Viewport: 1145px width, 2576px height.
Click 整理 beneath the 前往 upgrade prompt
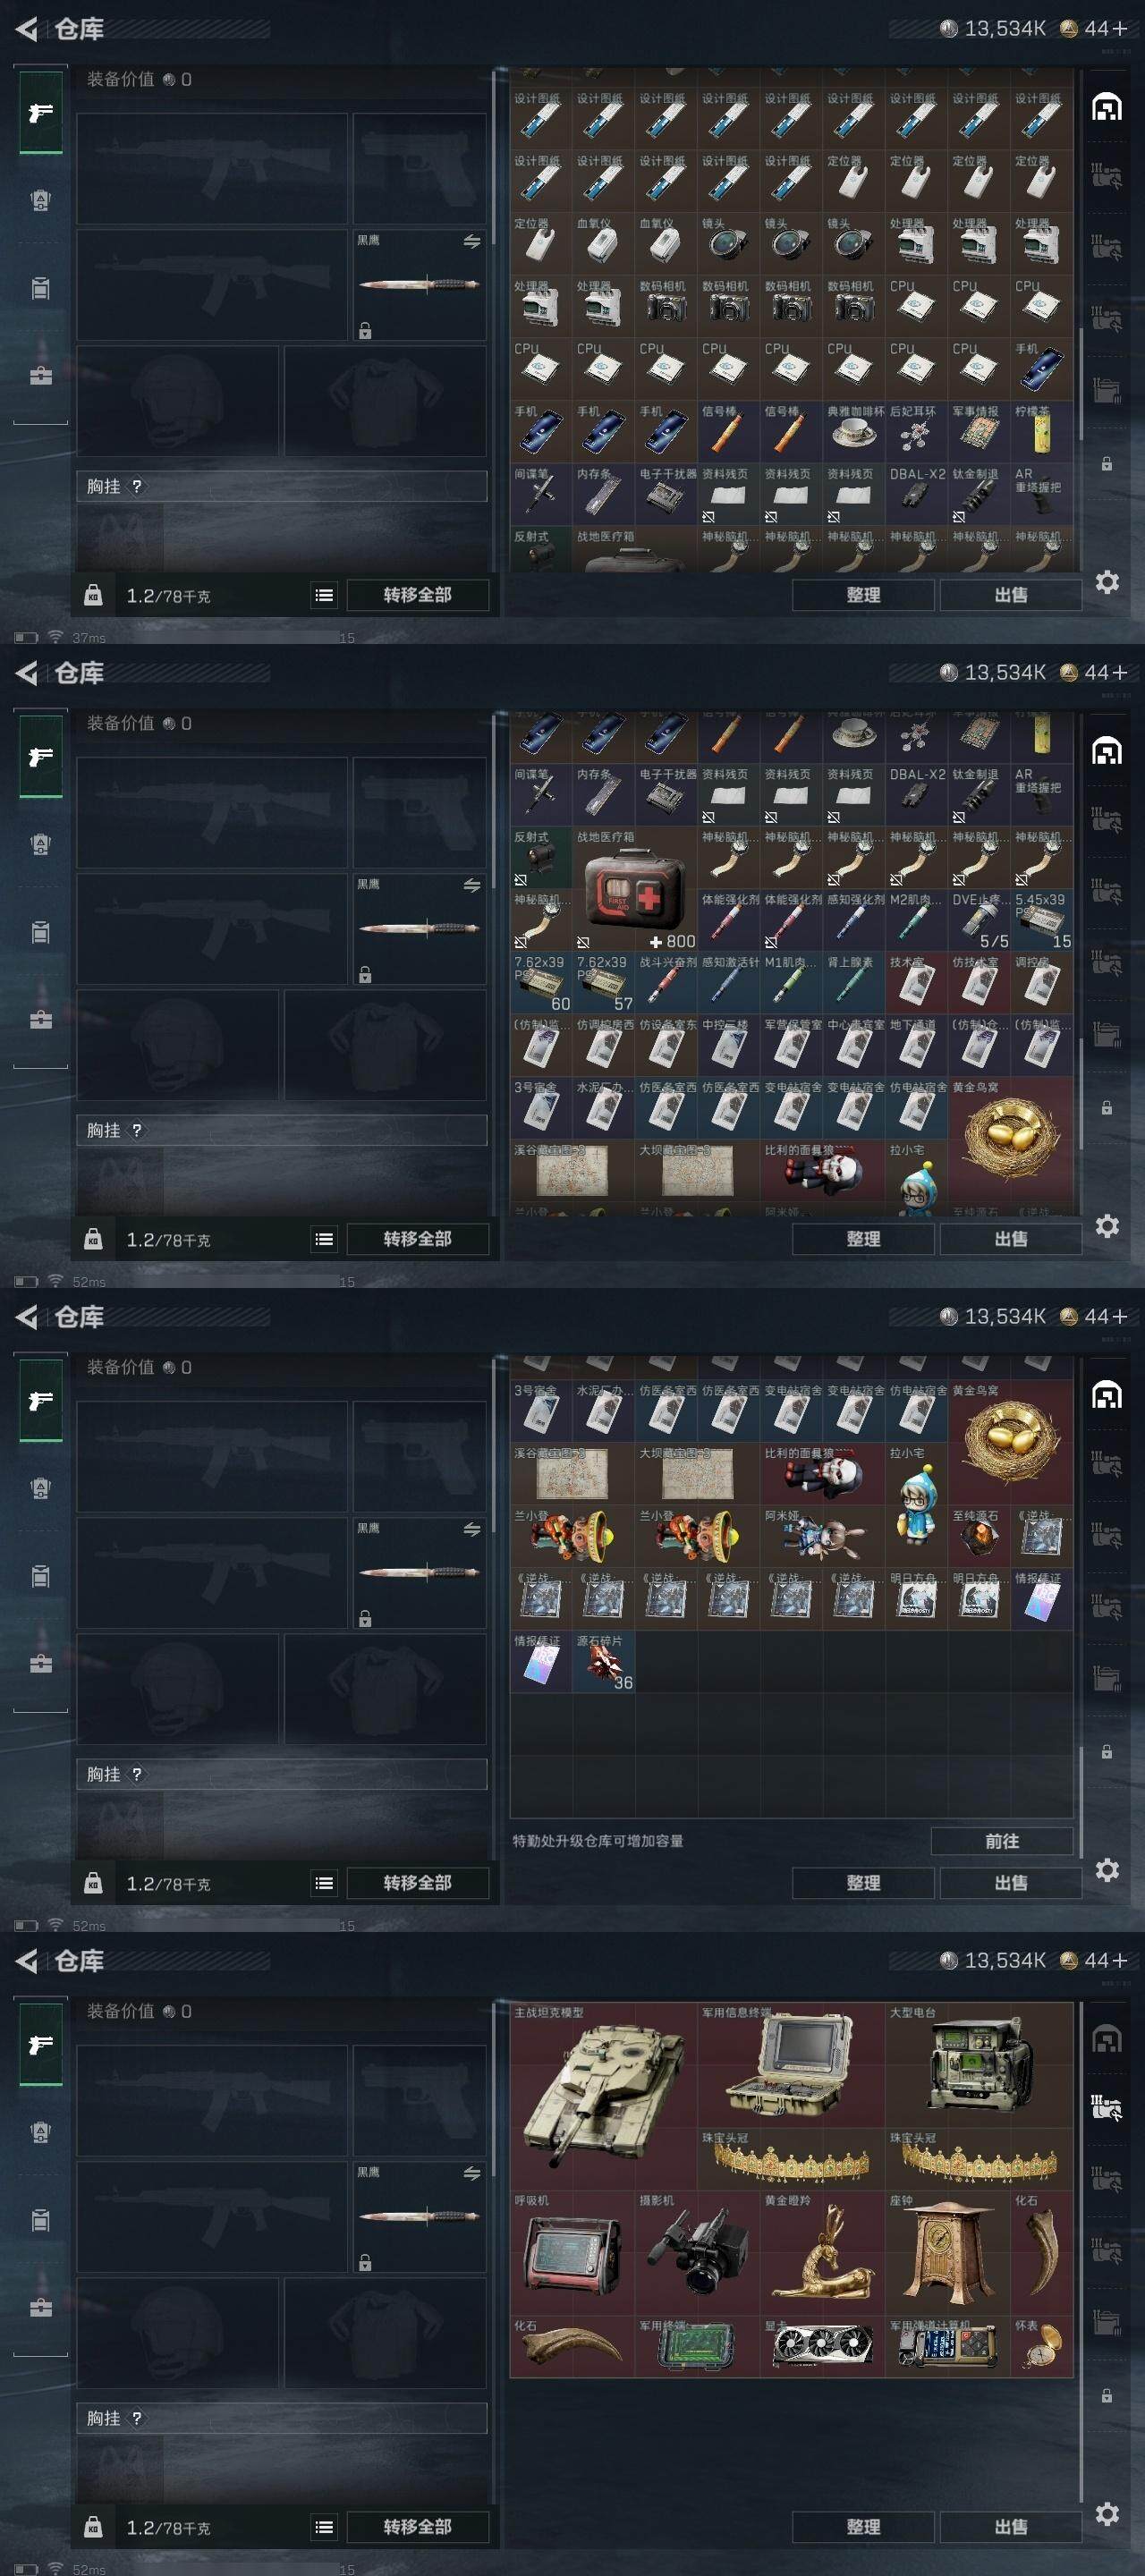coord(864,1883)
